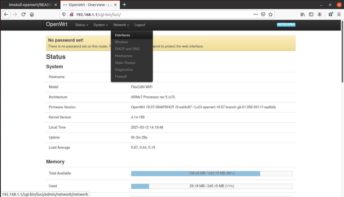Open the page actions three-dots menu
Screen dimensions: 344x197
pyautogui.click(x=255, y=14)
